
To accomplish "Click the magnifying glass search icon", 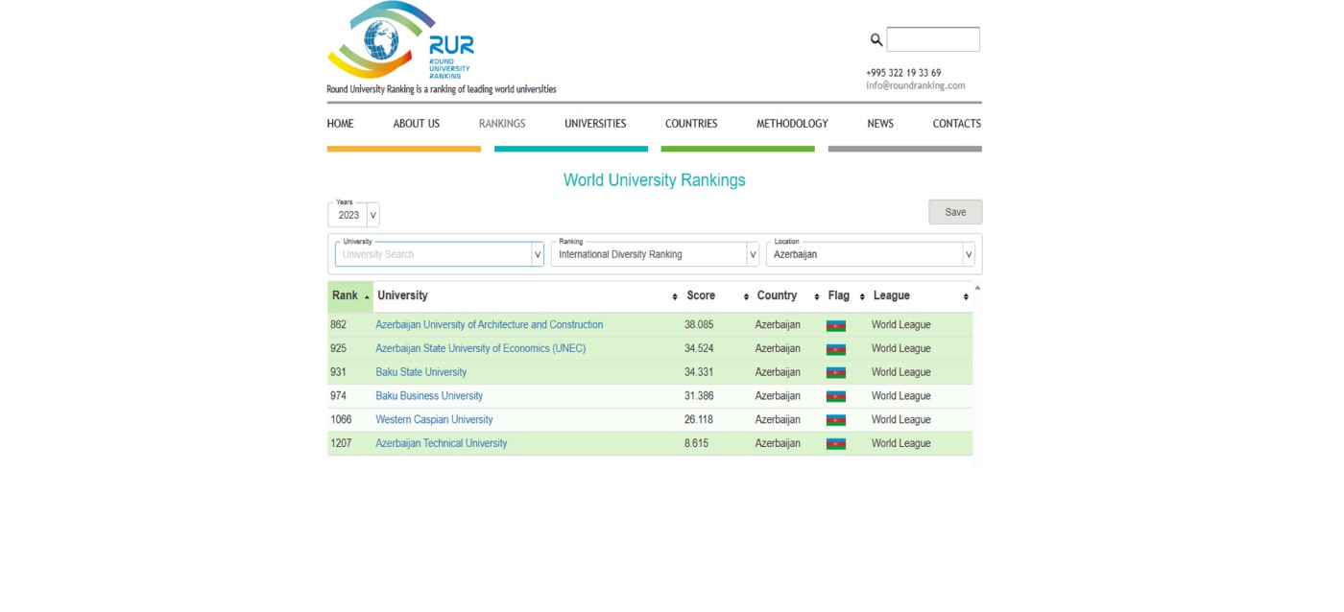I will pyautogui.click(x=876, y=39).
